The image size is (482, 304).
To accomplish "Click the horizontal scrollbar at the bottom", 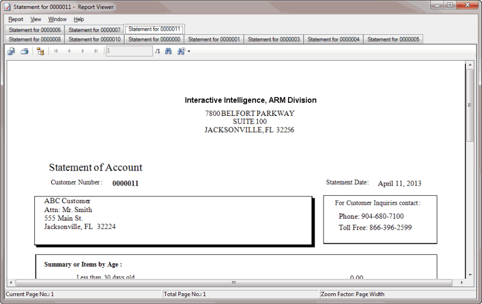I will coord(234,282).
